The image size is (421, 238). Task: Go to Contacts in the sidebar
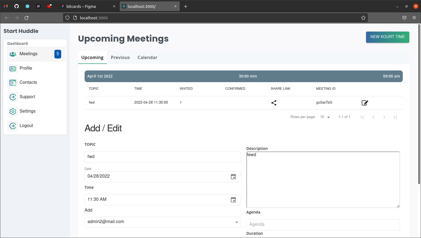pyautogui.click(x=28, y=82)
